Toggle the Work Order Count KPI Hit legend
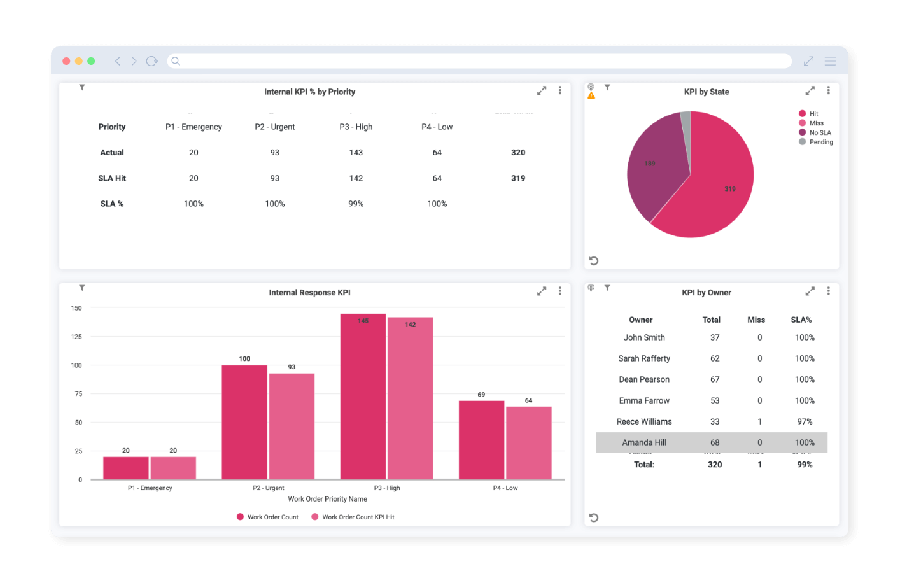This screenshot has width=900, height=583. (353, 517)
